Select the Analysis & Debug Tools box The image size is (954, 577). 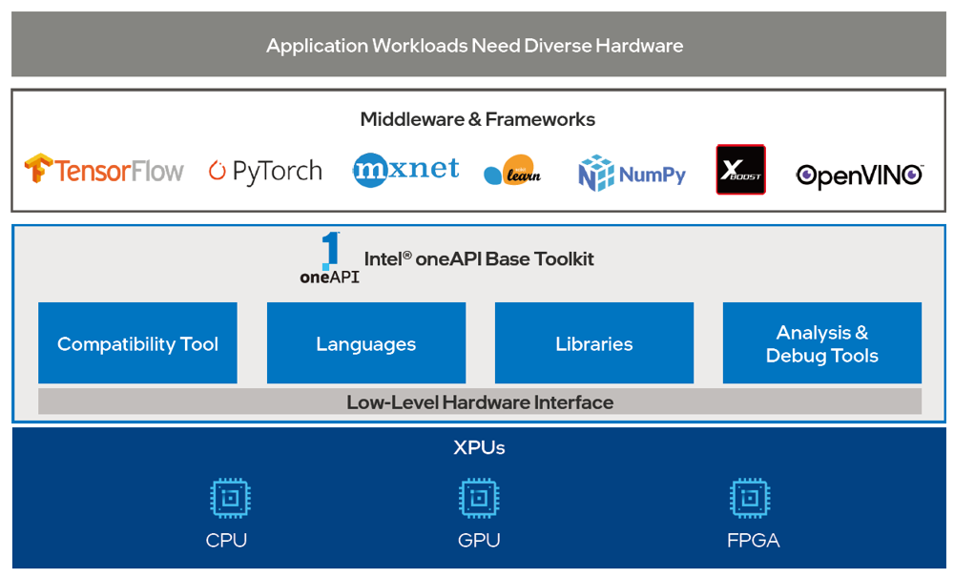coord(822,343)
